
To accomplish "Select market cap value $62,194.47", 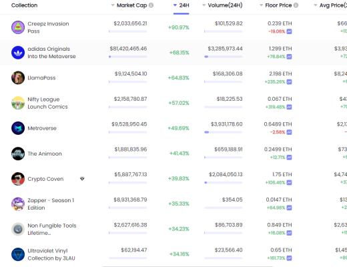I will pos(134,250).
